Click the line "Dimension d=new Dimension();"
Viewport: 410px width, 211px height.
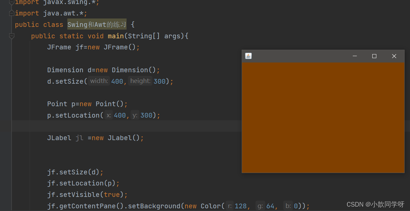click(x=104, y=70)
